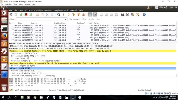Restart the running live capture

(31, 14)
